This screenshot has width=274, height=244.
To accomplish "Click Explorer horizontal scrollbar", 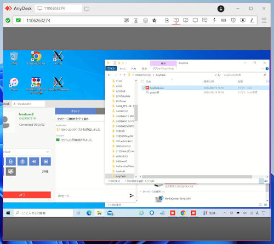I will [197, 177].
